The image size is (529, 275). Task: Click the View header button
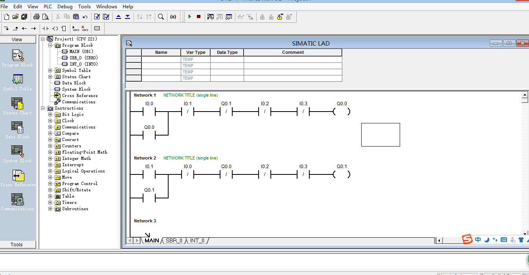(17, 39)
